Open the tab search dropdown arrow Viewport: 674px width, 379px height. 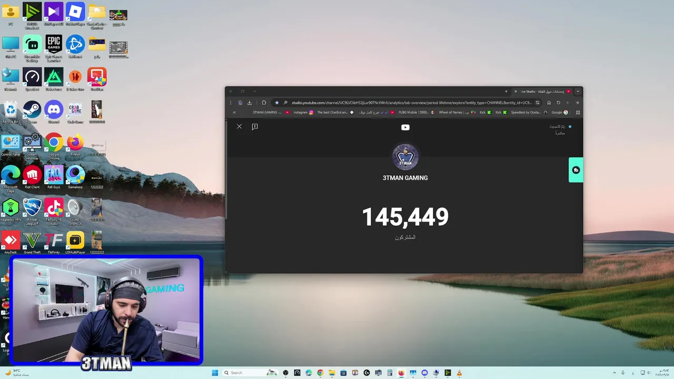[578, 92]
